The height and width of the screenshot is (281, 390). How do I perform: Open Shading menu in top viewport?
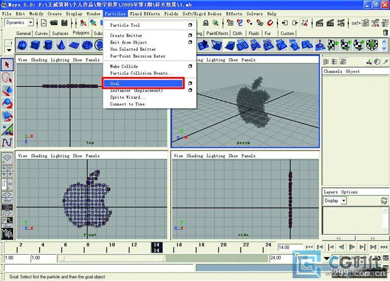(39, 60)
